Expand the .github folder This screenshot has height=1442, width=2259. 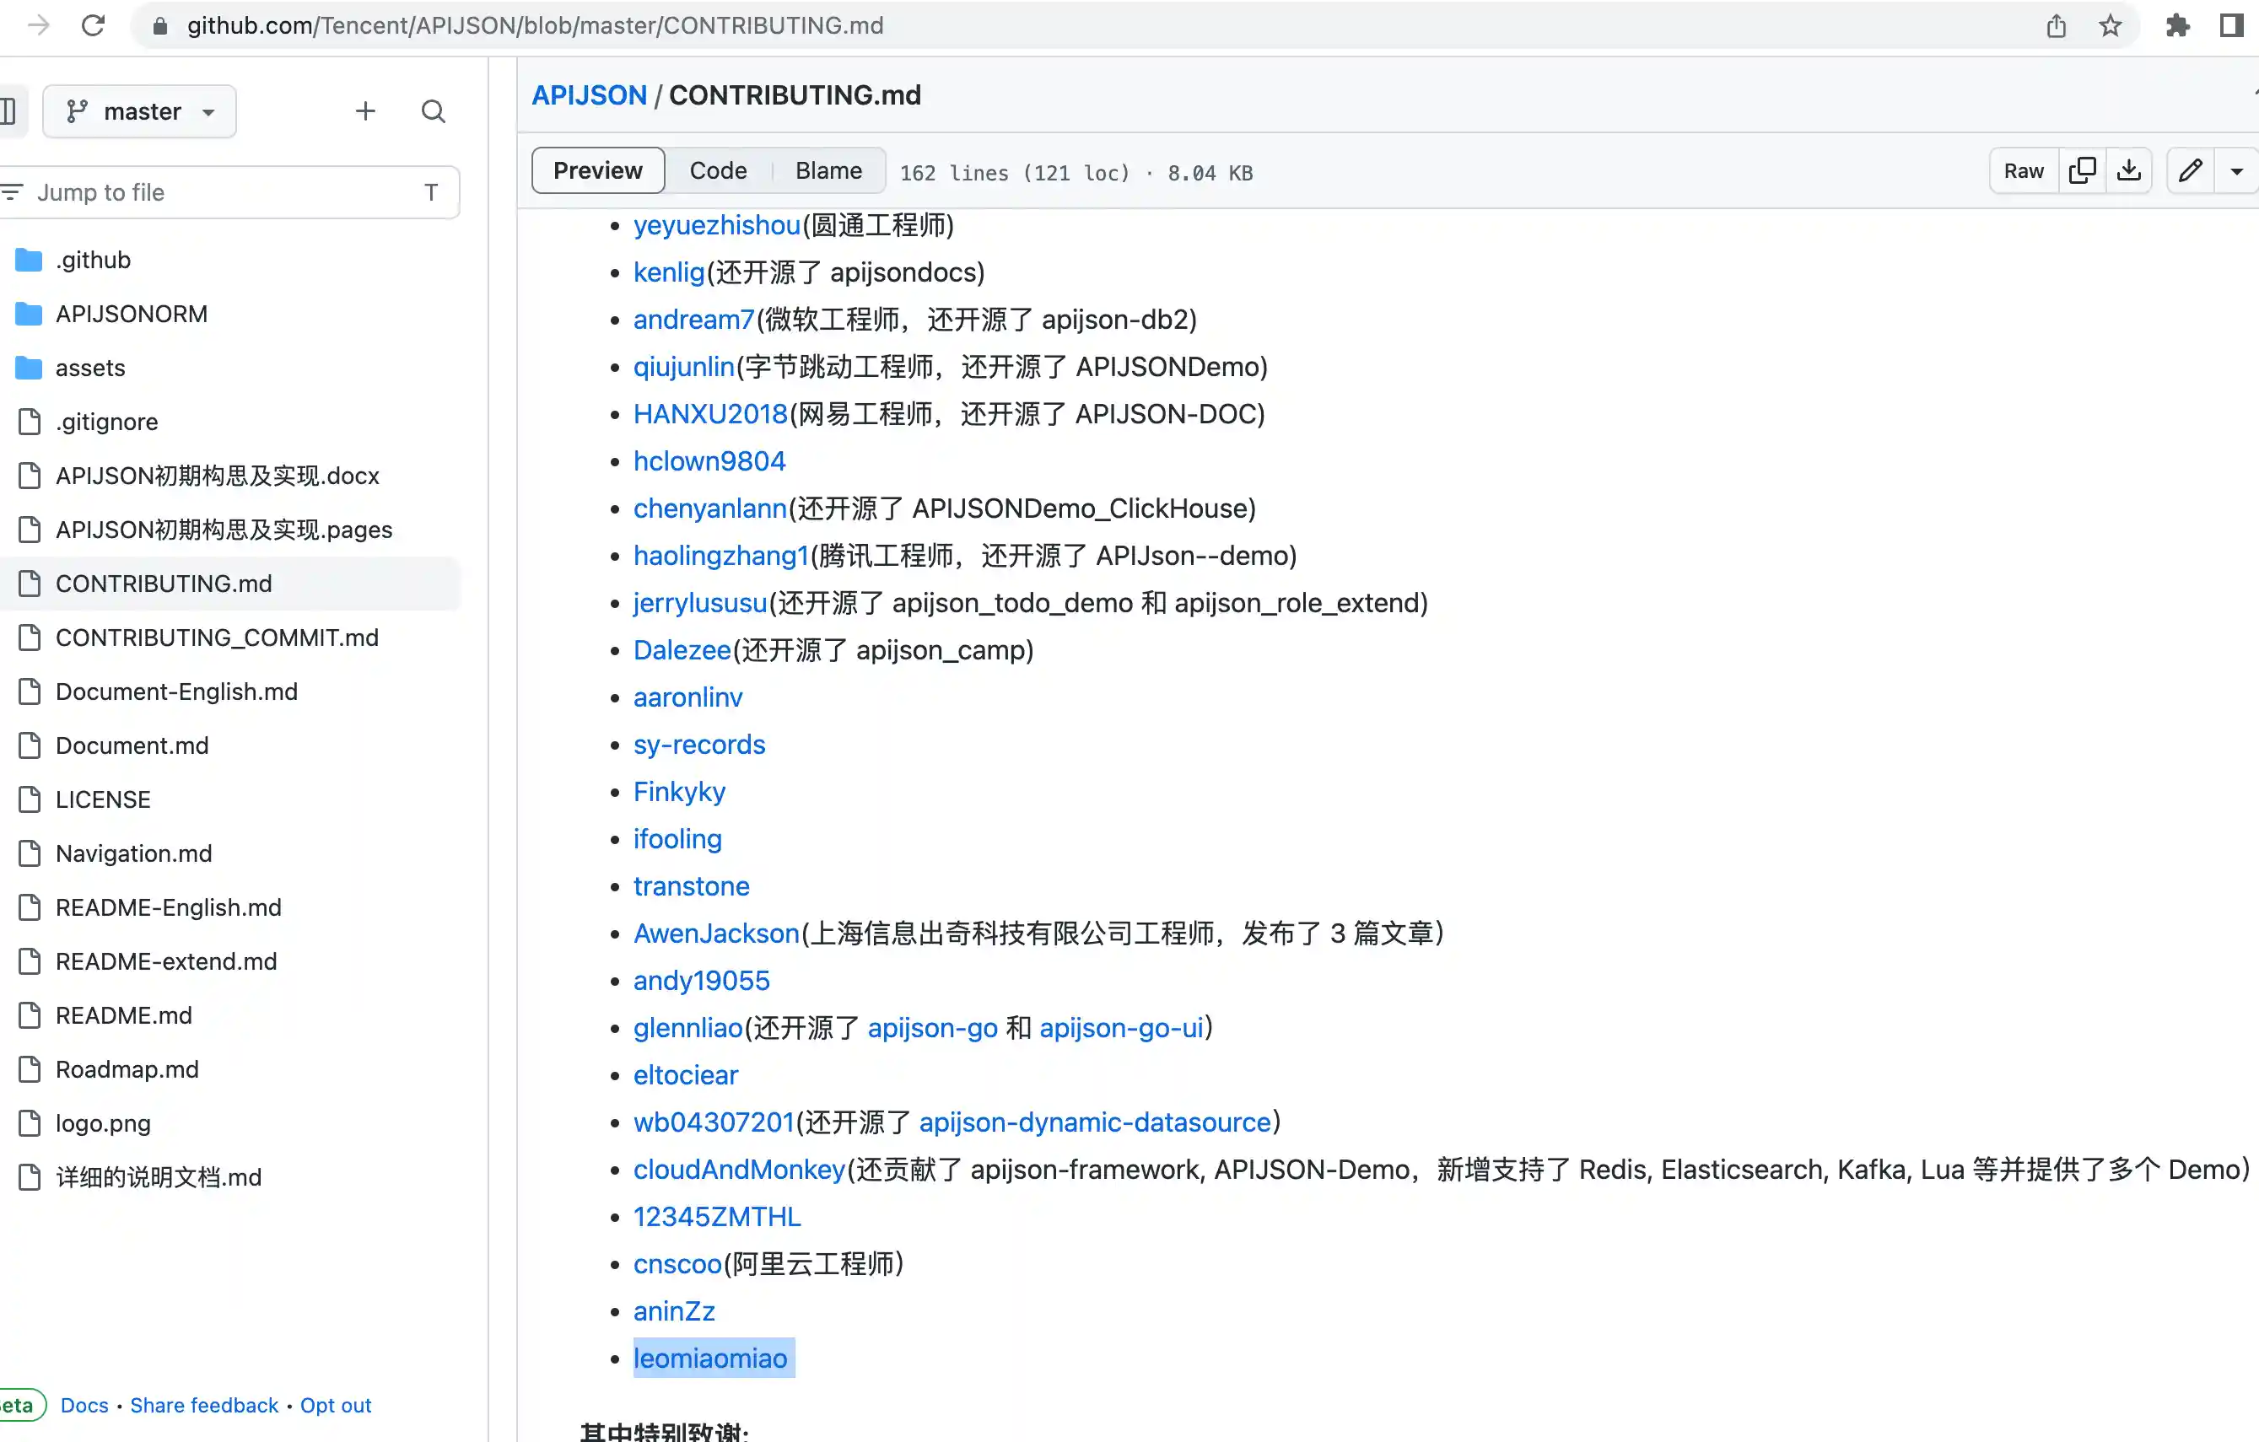[92, 260]
